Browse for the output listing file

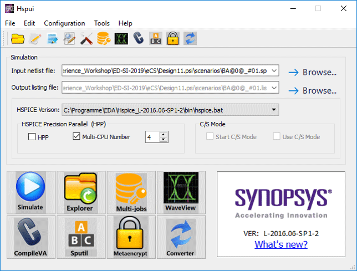[313, 91]
